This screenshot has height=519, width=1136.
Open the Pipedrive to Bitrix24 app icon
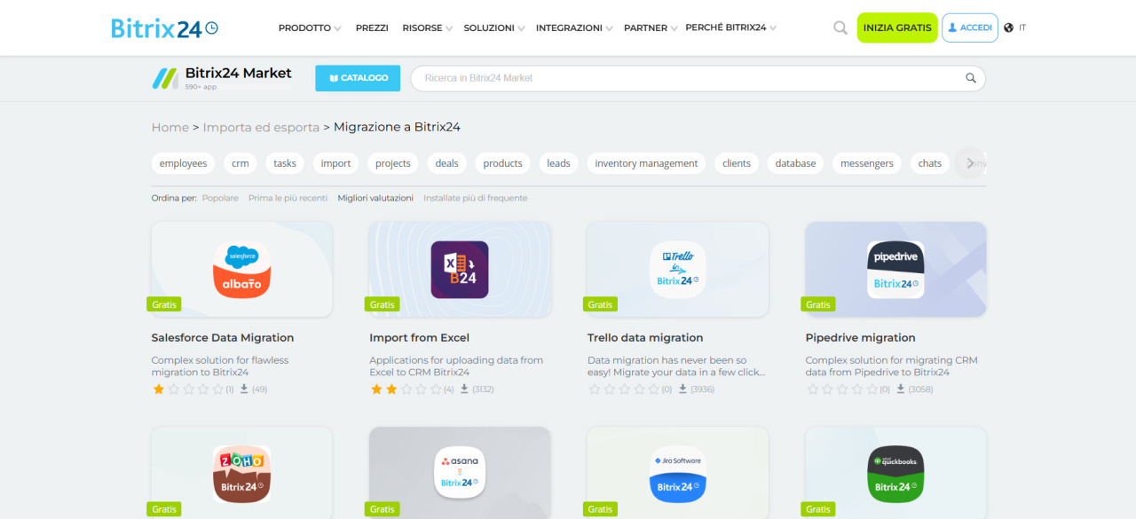coord(895,270)
